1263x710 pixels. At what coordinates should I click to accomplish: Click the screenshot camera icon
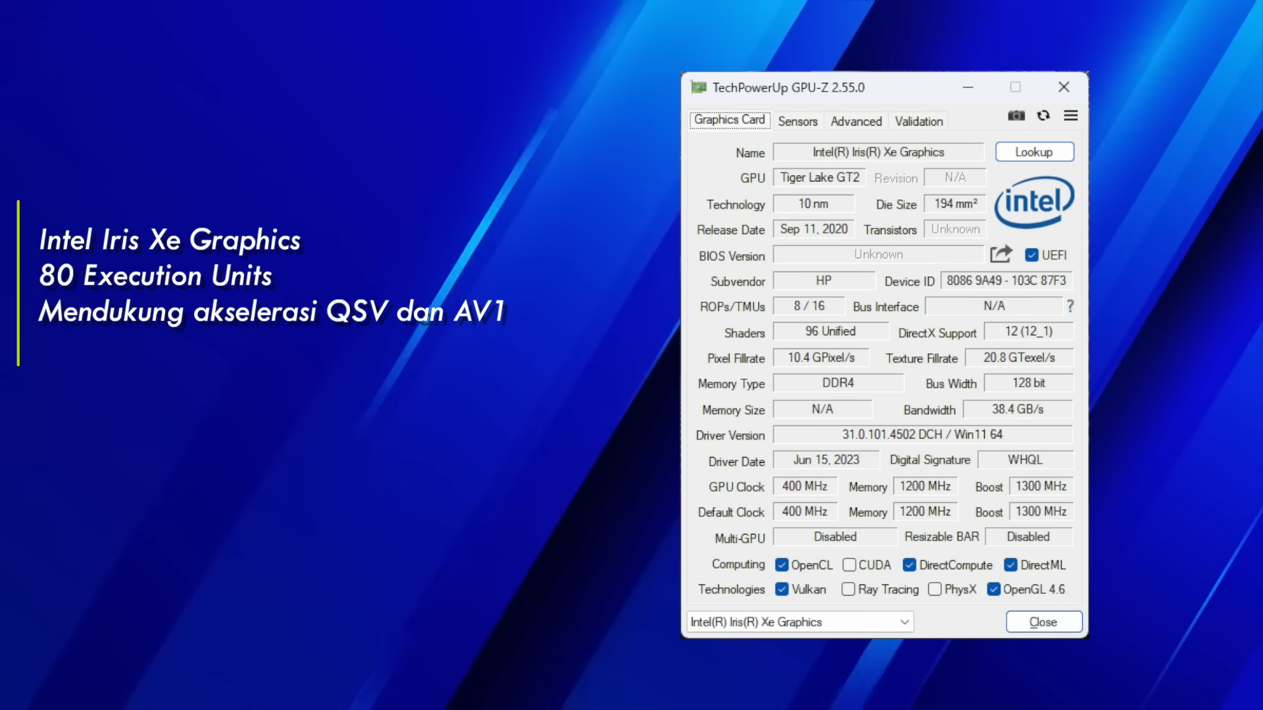(1016, 116)
